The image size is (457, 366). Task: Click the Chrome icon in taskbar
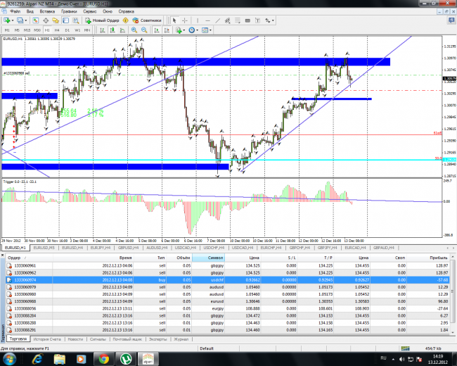point(103,358)
